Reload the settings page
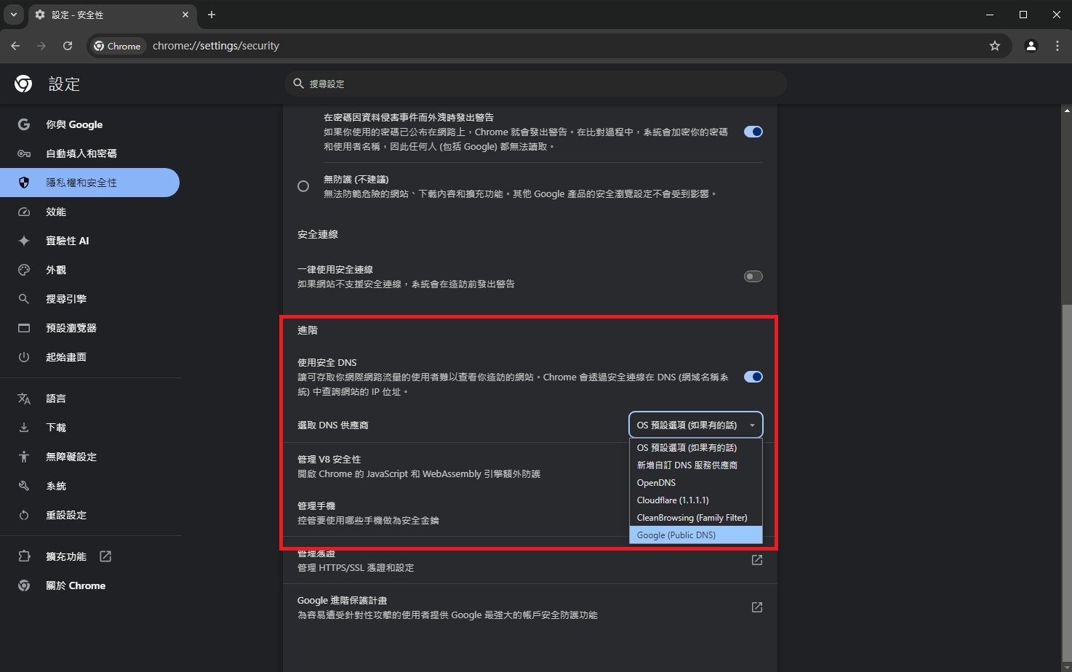 coord(68,46)
